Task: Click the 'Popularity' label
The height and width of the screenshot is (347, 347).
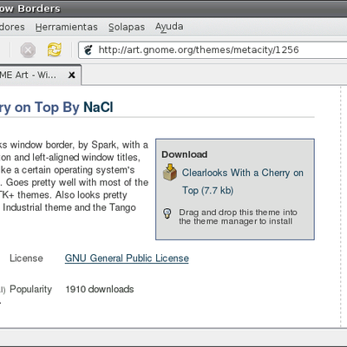Action: 30,289
